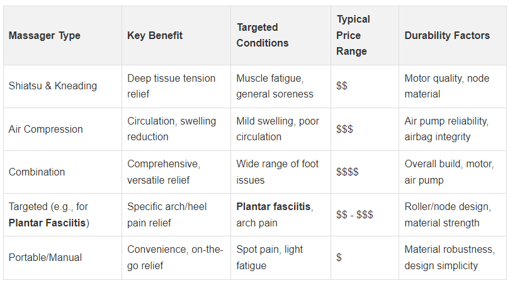Click bold Plantar fasciitis in Targeted Conditions

[x=273, y=206]
